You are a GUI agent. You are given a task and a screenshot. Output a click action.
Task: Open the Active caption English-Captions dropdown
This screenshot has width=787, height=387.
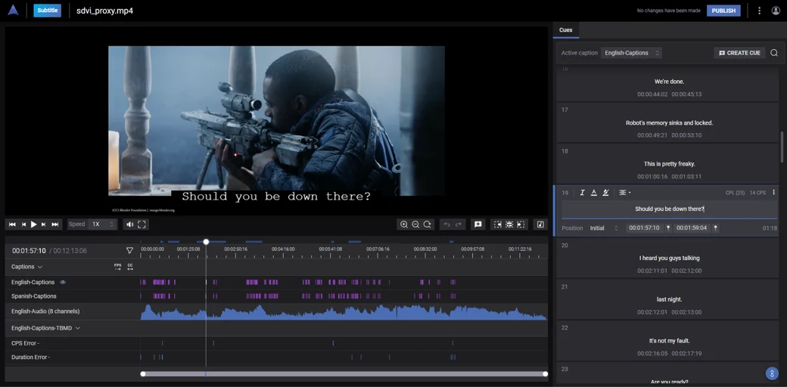point(631,53)
